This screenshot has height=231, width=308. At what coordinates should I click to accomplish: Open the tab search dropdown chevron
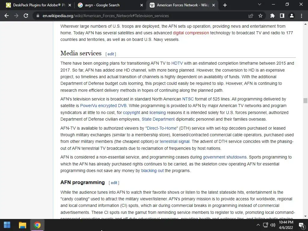260,4
